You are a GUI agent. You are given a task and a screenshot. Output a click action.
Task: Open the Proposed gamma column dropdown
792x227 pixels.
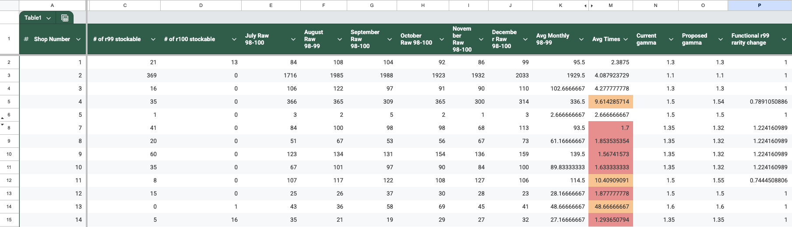721,39
